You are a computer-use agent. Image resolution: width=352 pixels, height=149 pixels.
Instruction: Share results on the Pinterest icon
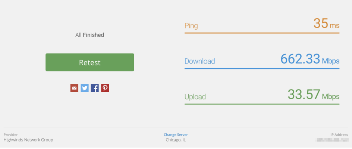click(105, 88)
